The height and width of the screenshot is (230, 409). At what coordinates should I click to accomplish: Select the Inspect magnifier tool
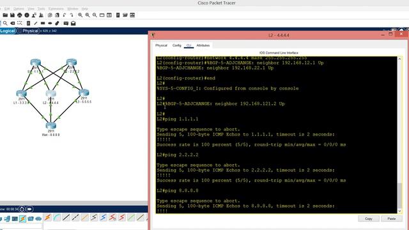[x=5, y=23]
